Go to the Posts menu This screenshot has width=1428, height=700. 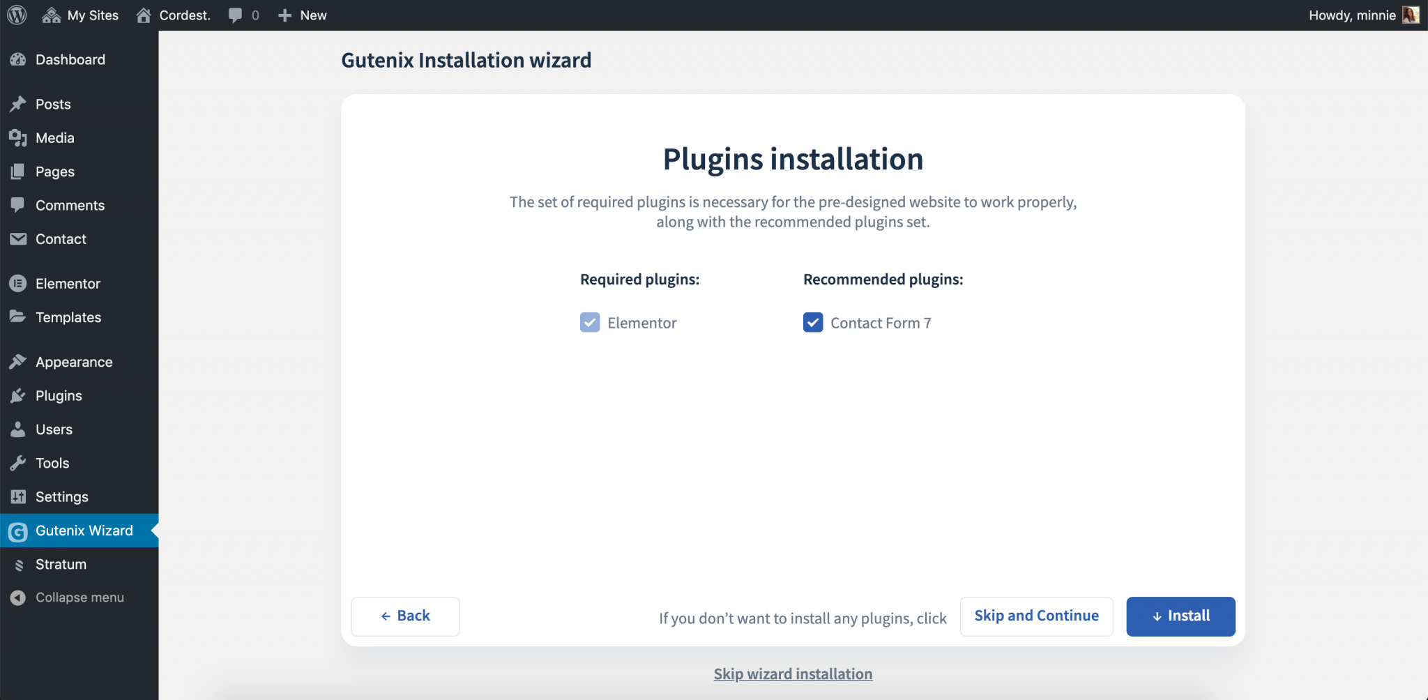pos(79,105)
